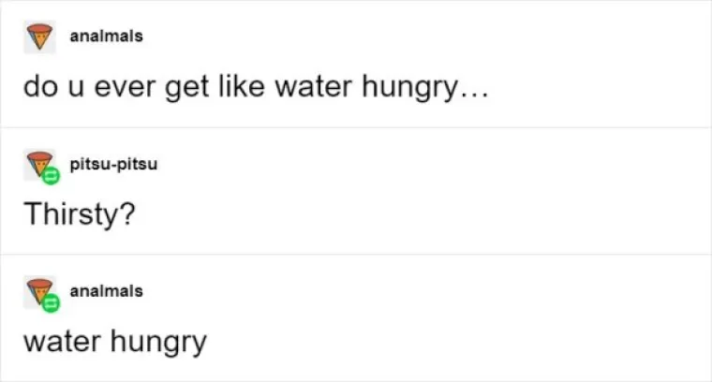Select the text 'do u ever get like water hungry…'
The height and width of the screenshot is (382, 712).
pyautogui.click(x=256, y=87)
